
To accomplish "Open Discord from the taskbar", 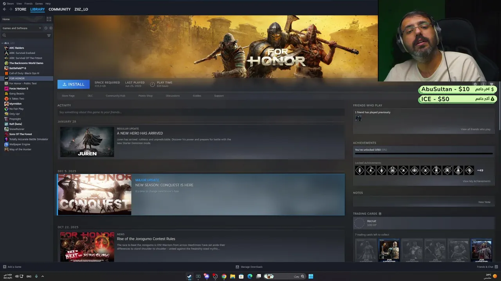I will point(207,276).
